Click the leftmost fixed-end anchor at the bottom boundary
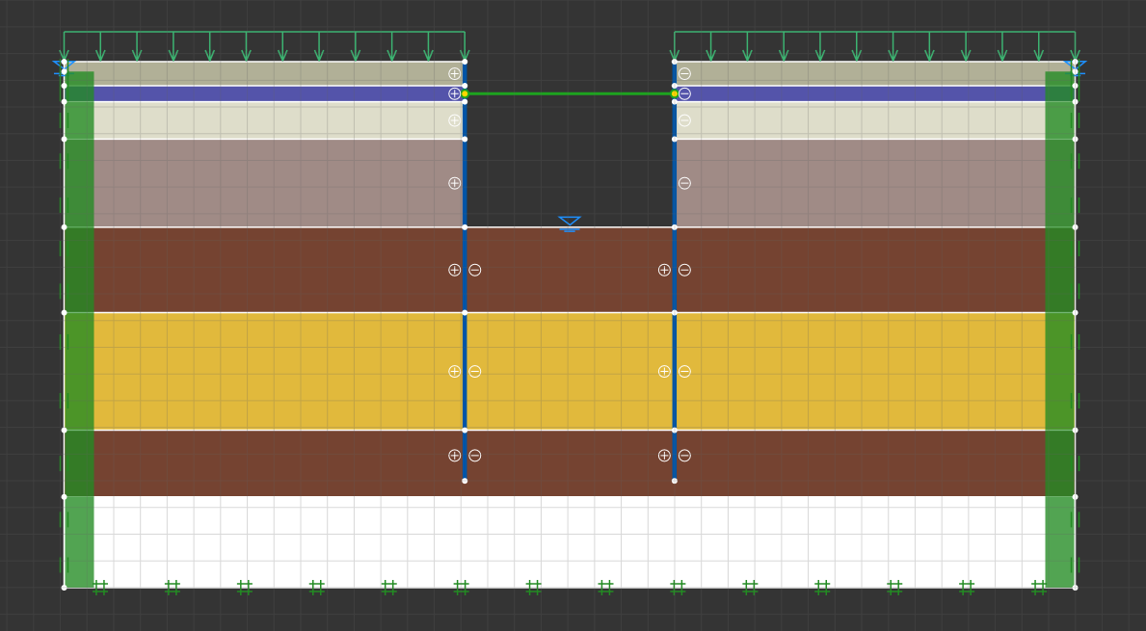Screen dimensions: 1146x631 (x=99, y=586)
